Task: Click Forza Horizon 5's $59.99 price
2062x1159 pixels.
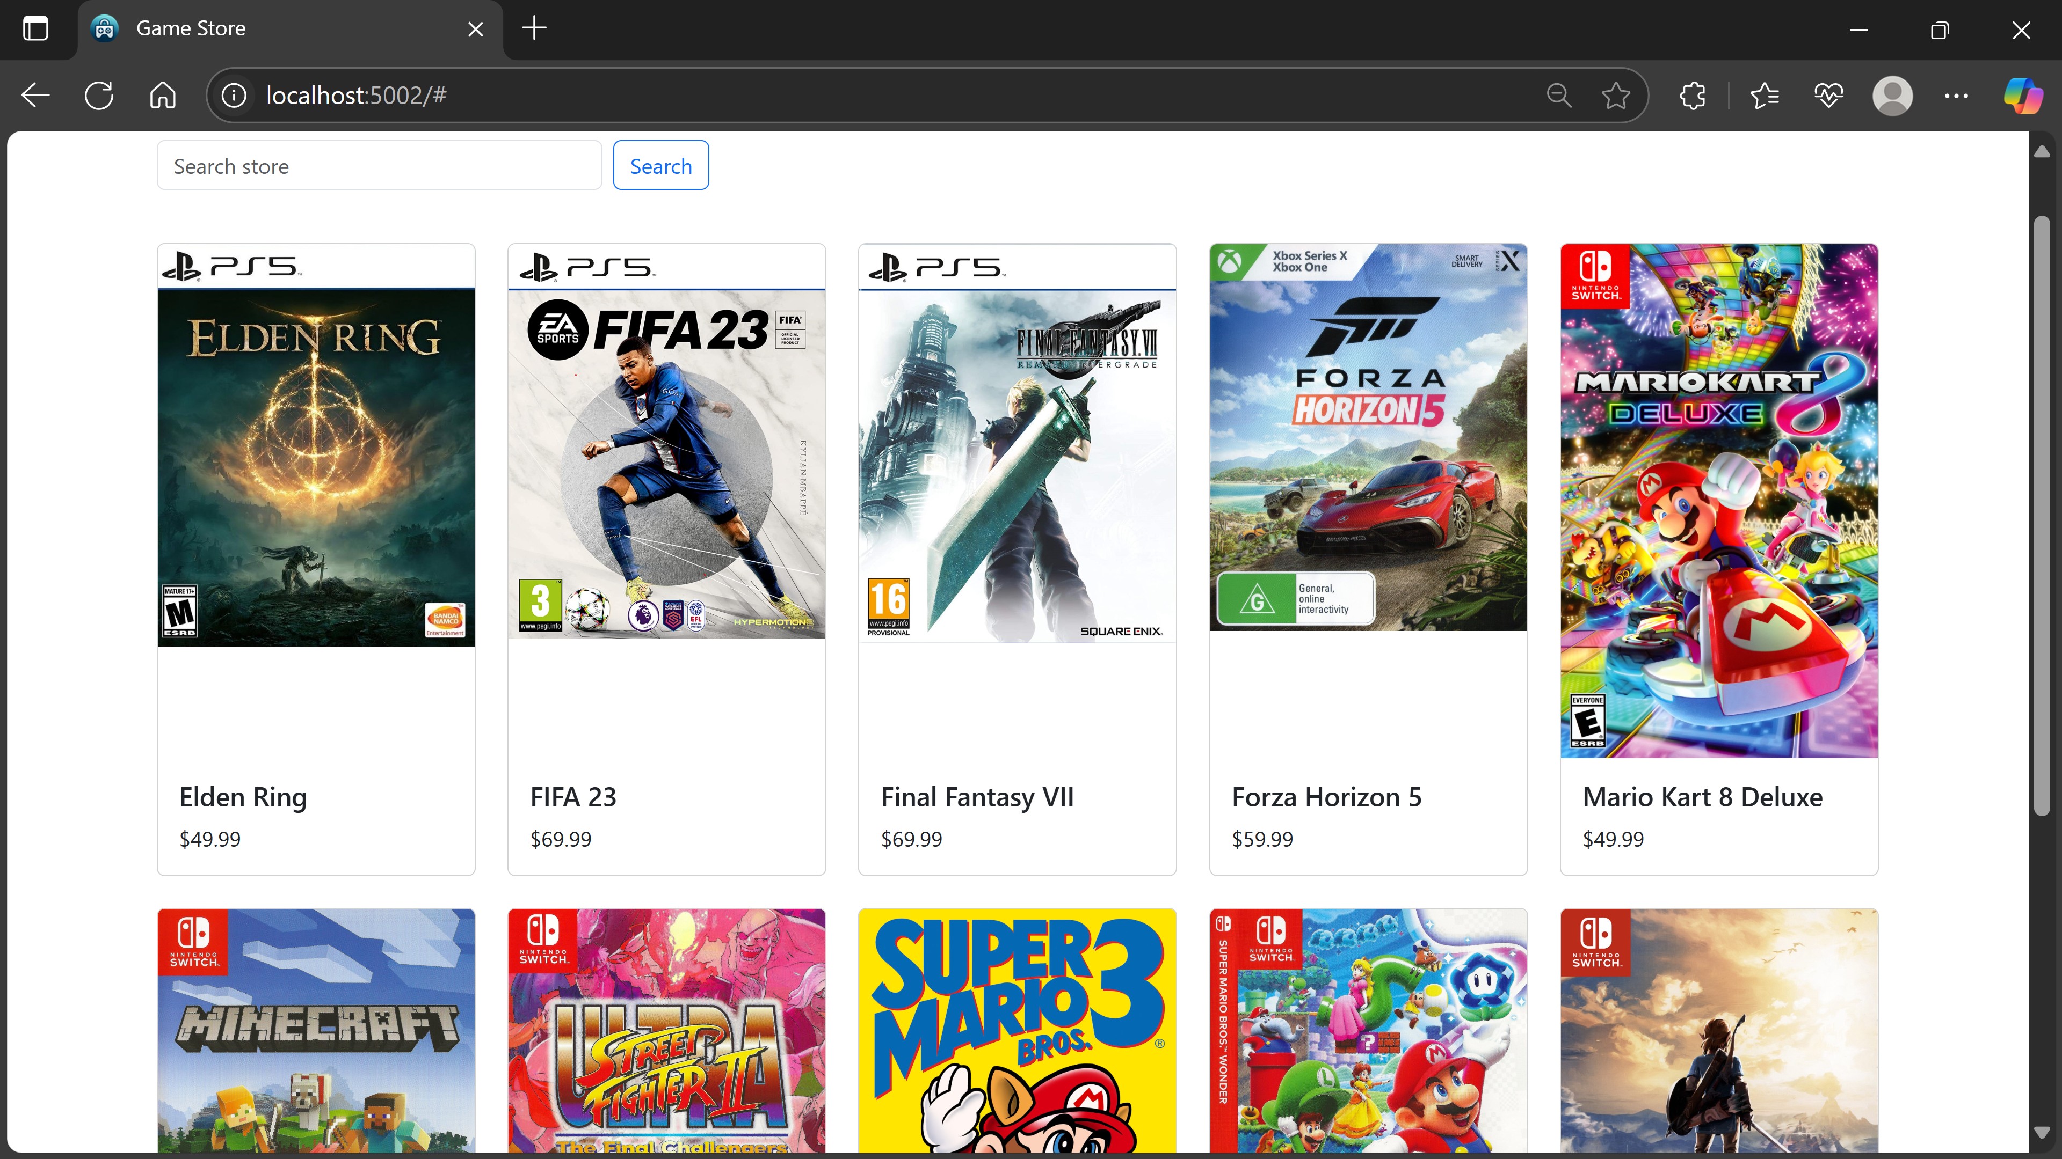Action: coord(1262,839)
